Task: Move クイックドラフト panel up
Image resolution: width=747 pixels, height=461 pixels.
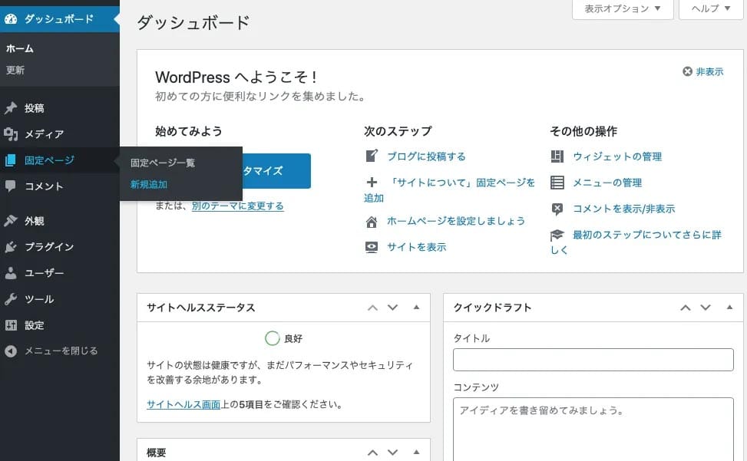Action: (686, 308)
